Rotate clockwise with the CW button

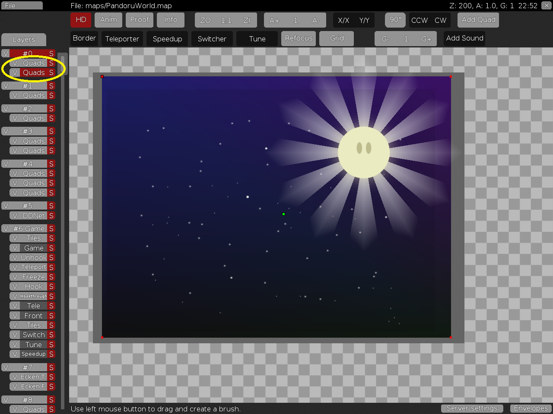click(440, 20)
